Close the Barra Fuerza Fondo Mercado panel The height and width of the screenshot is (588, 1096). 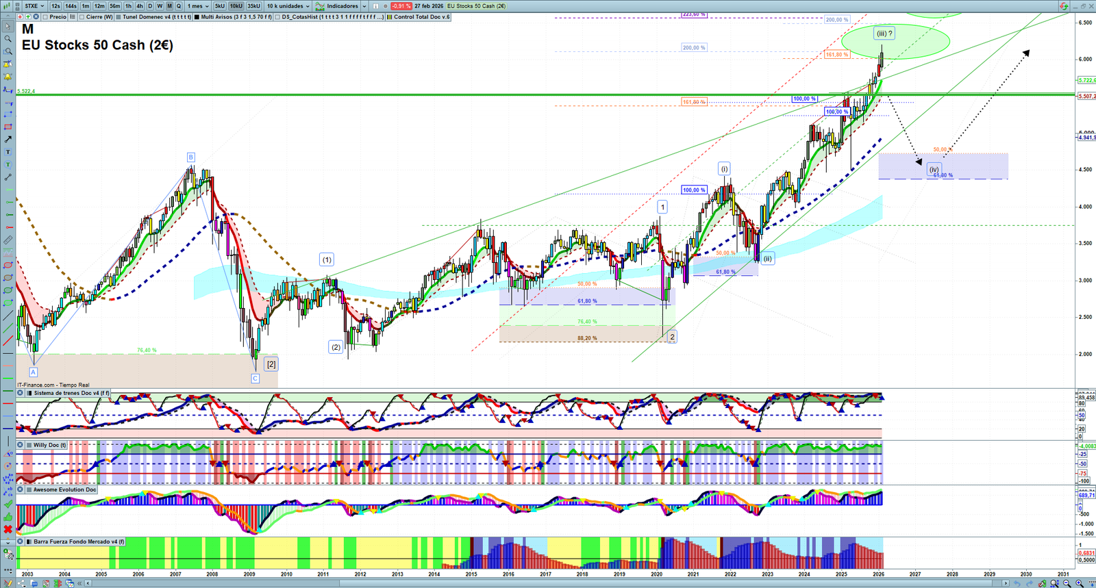(x=21, y=541)
